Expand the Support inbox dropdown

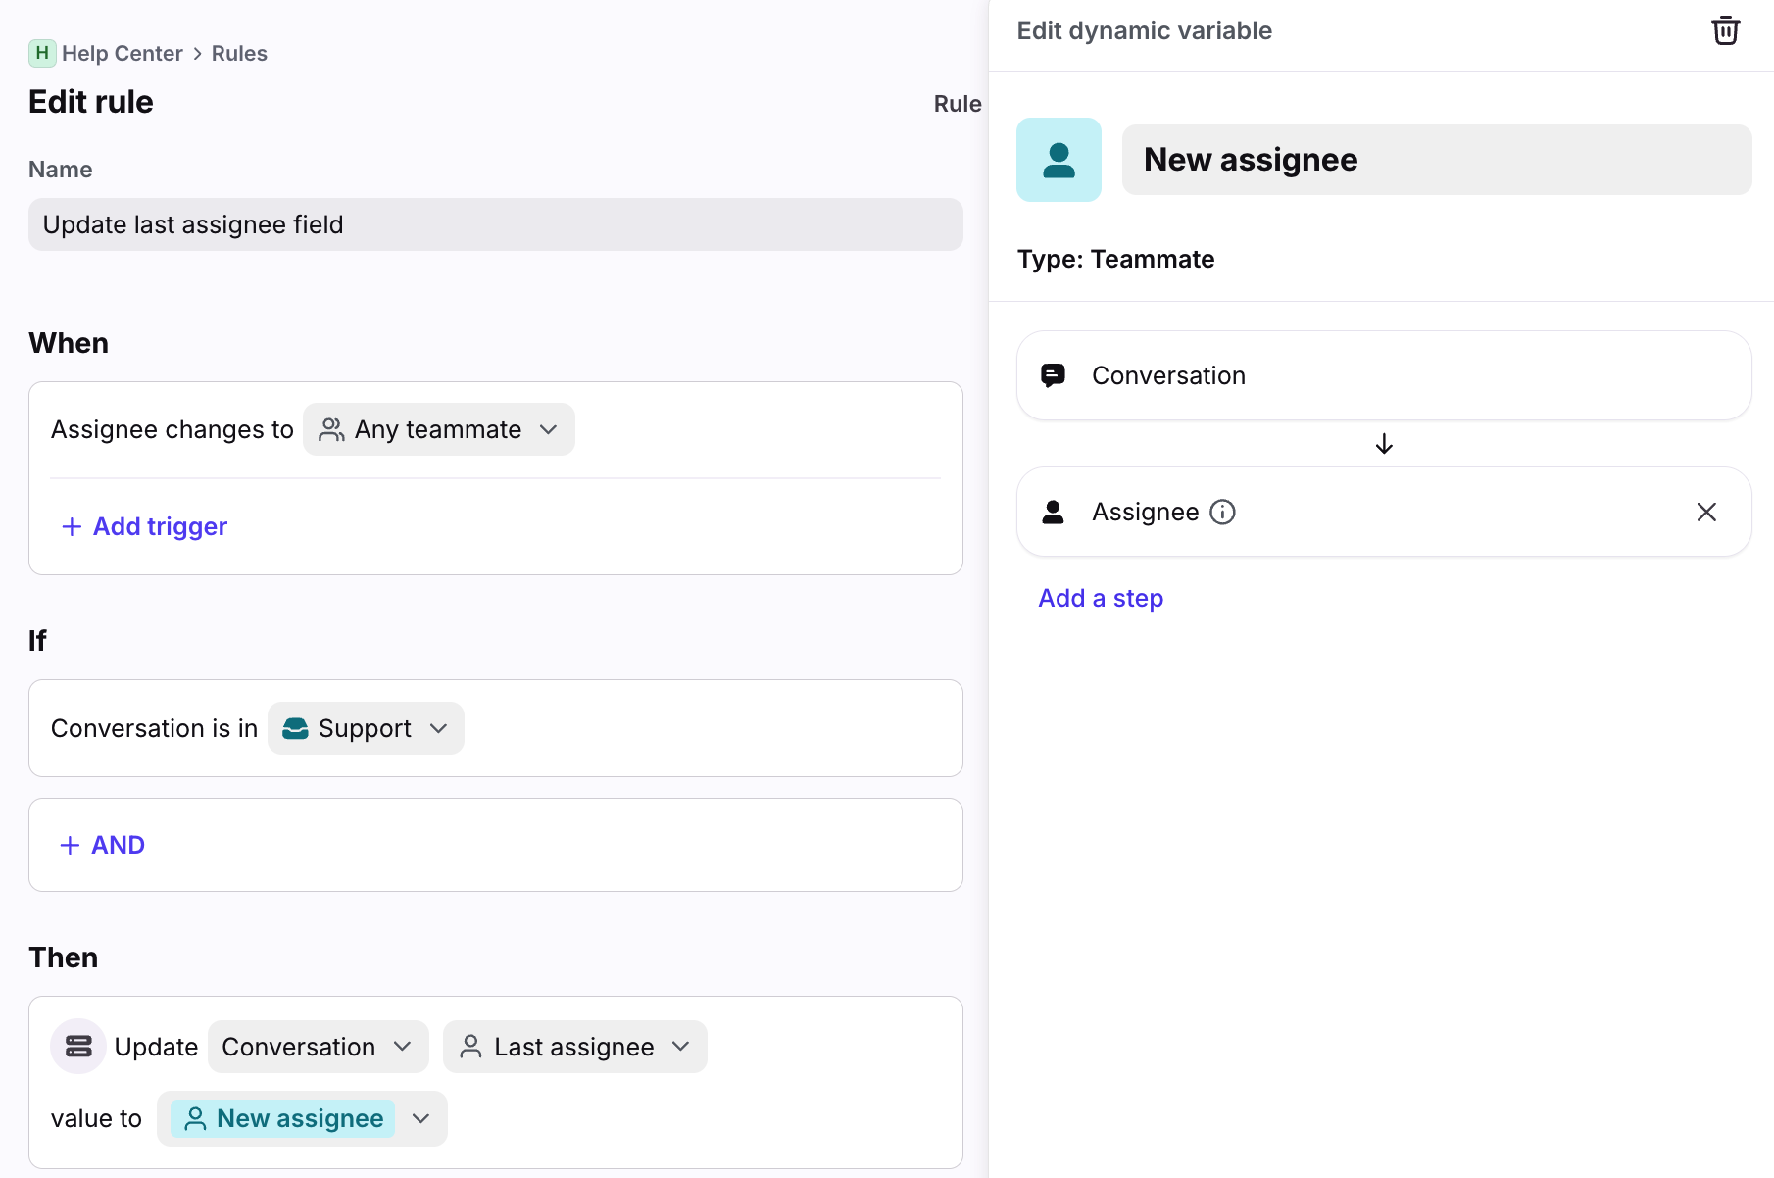366,729
